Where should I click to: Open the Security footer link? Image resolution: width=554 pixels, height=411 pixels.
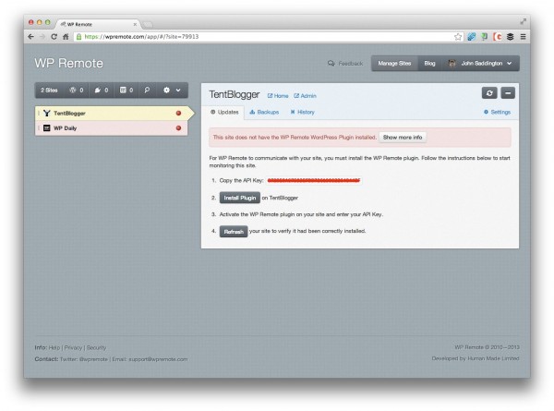96,348
